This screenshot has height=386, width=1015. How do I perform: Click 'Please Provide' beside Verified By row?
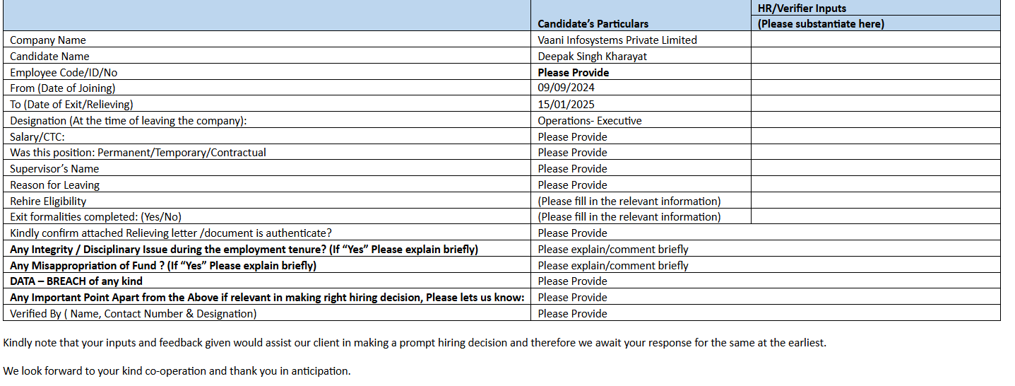(x=572, y=314)
